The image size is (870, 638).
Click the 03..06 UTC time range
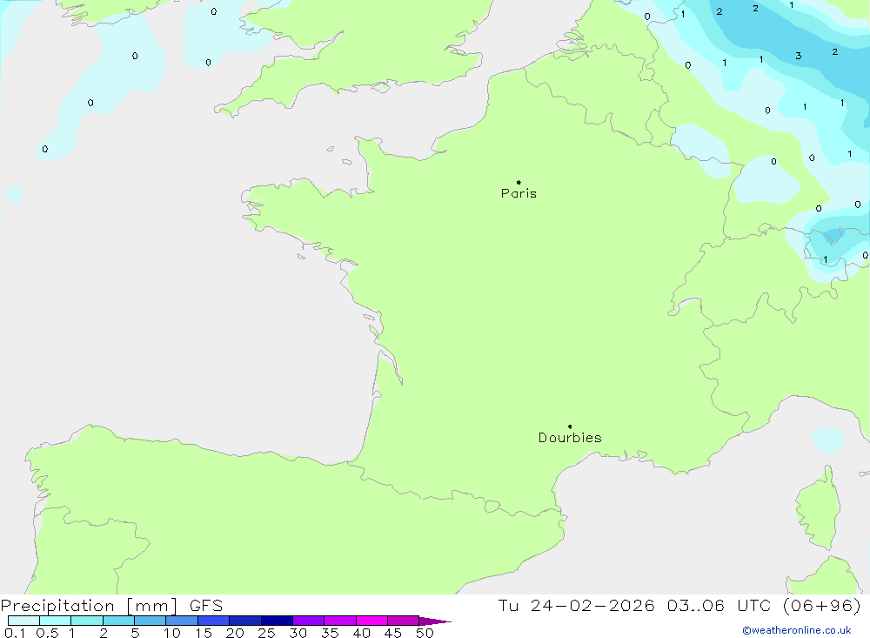click(x=719, y=605)
